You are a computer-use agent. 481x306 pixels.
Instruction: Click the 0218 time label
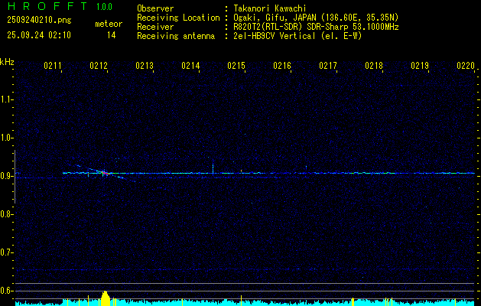click(374, 67)
